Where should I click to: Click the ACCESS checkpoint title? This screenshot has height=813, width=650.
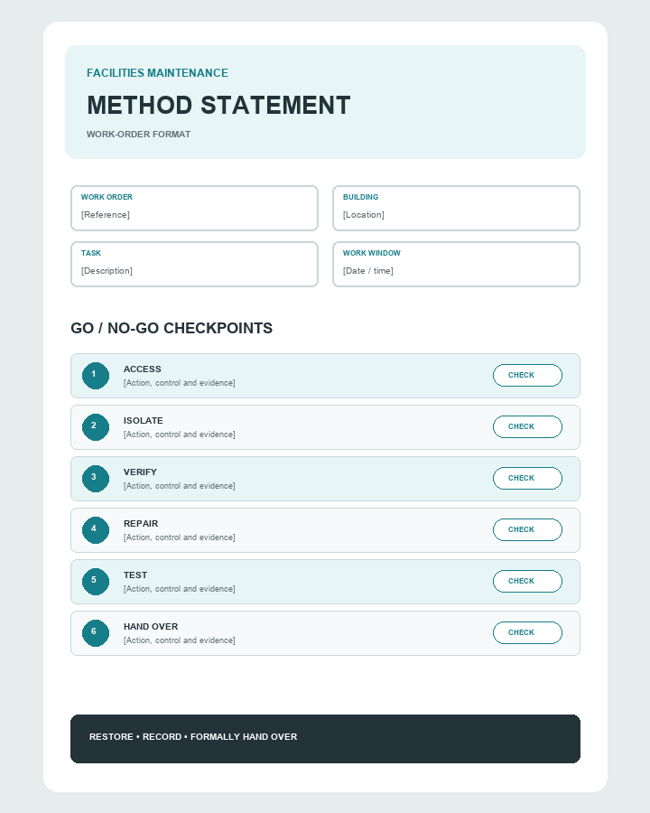click(x=142, y=369)
